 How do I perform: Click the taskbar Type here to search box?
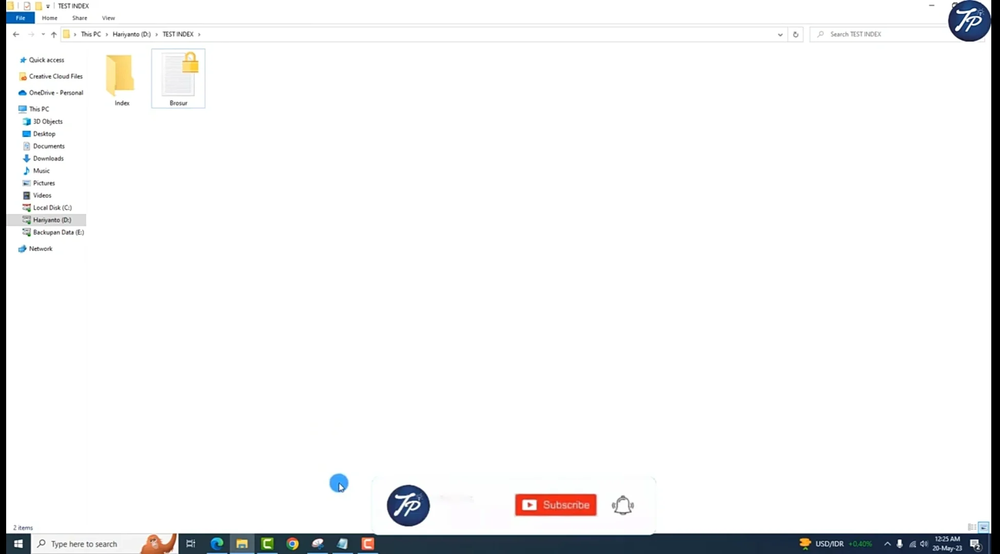105,544
